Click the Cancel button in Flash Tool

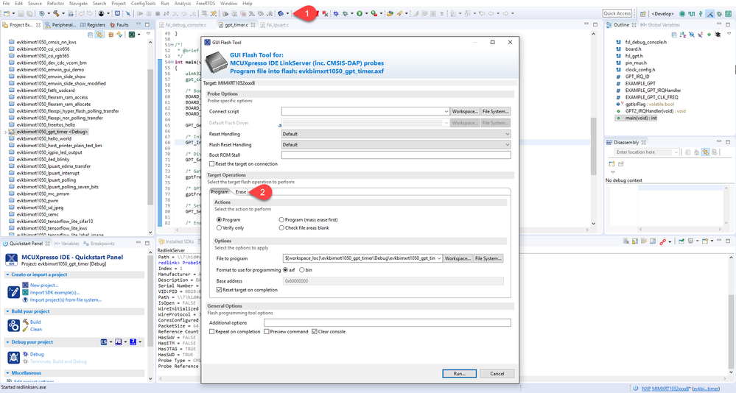(x=497, y=374)
